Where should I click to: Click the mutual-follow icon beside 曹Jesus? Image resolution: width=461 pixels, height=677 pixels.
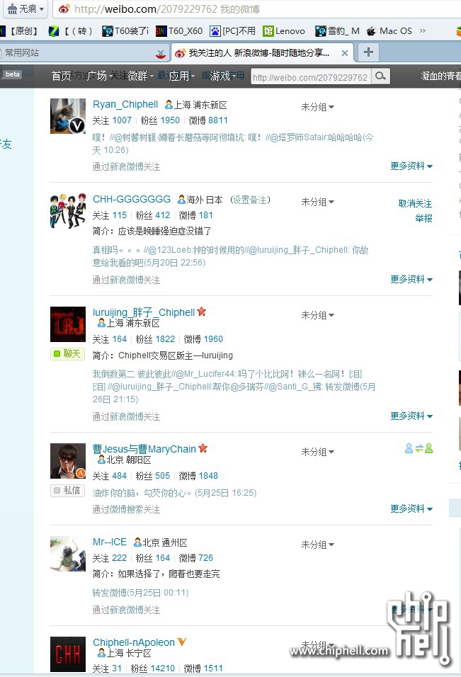(x=419, y=448)
